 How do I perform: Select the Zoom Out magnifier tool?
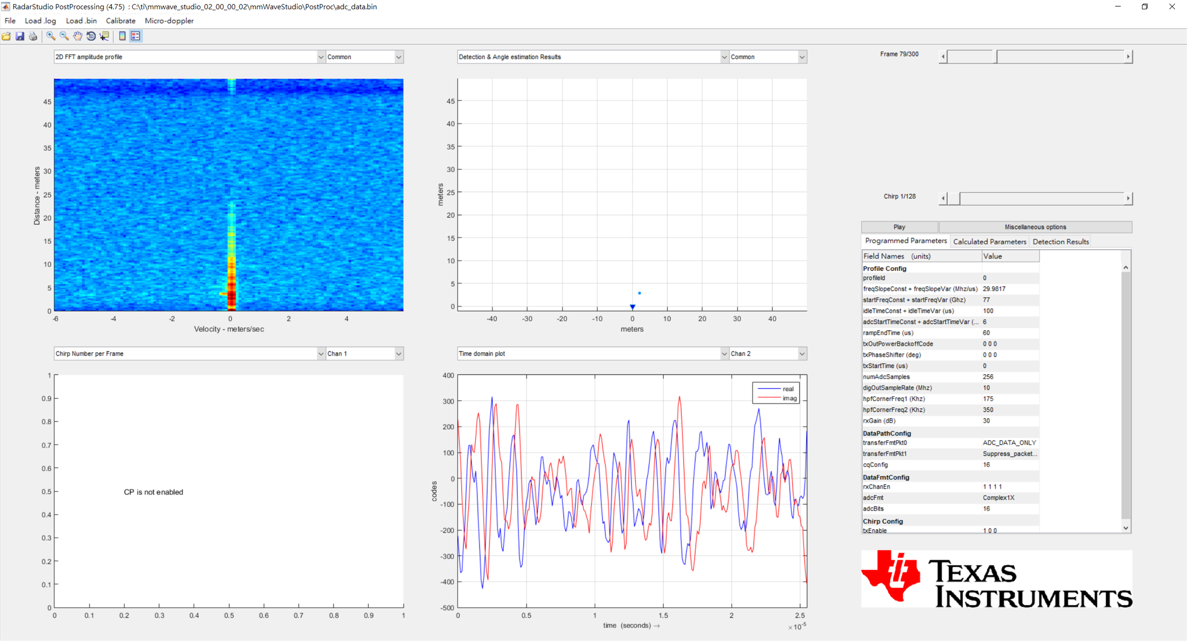pyautogui.click(x=64, y=36)
